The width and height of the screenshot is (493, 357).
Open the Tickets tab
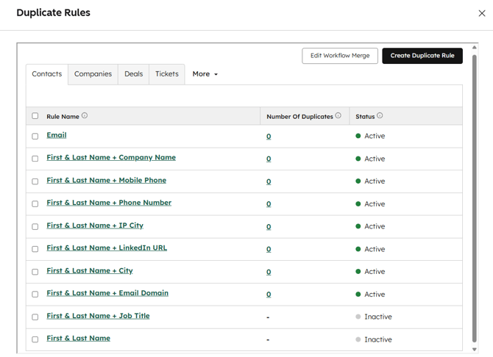(x=167, y=74)
